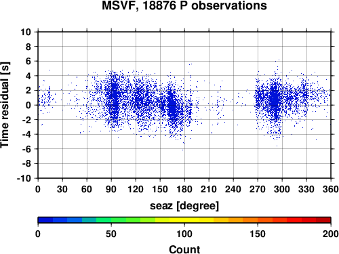
Task: Click the x-axis tick label 360
Action: coord(331,189)
